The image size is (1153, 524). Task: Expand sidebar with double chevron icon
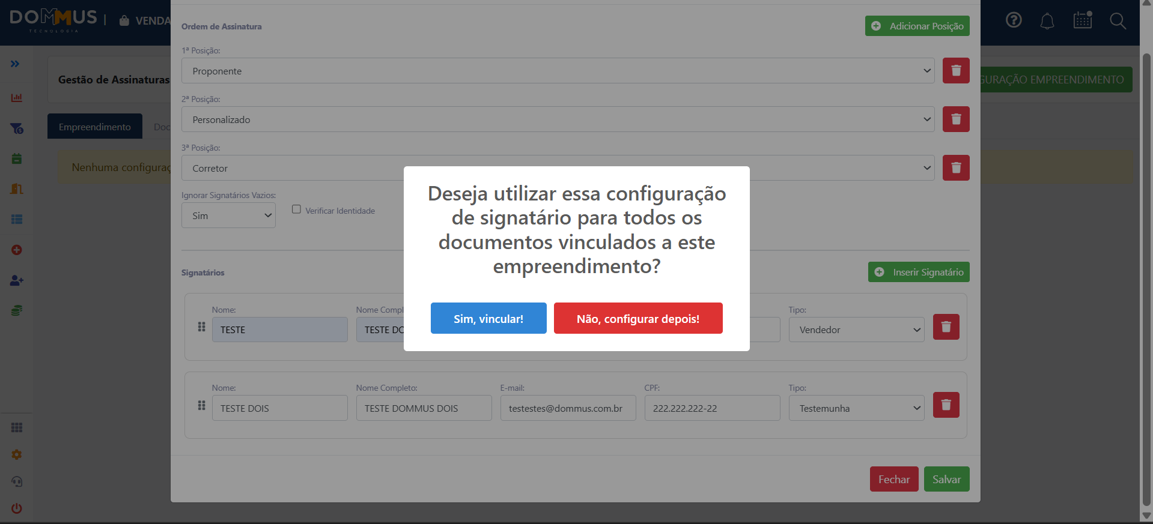(x=15, y=64)
